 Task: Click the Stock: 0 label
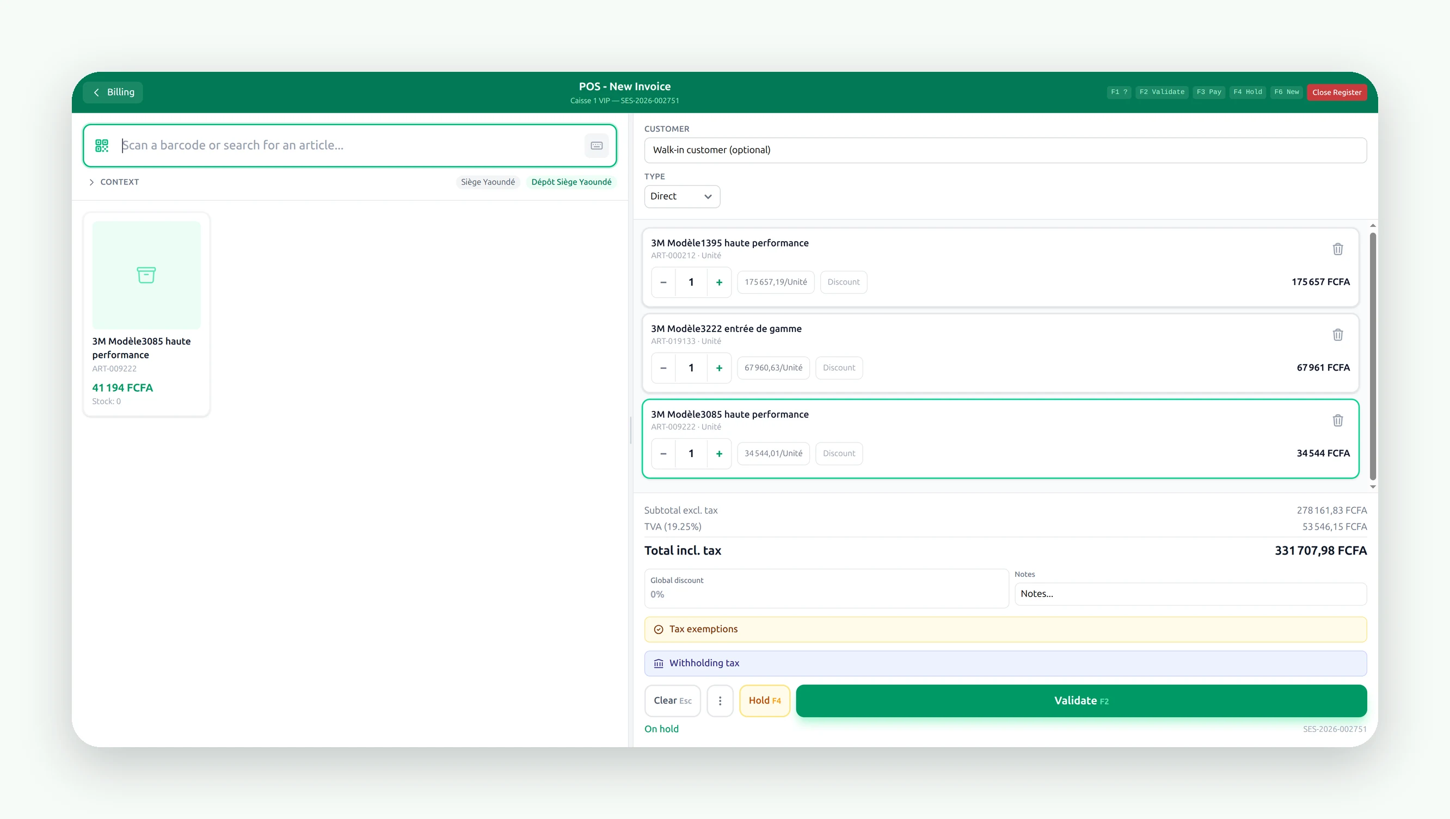click(106, 402)
